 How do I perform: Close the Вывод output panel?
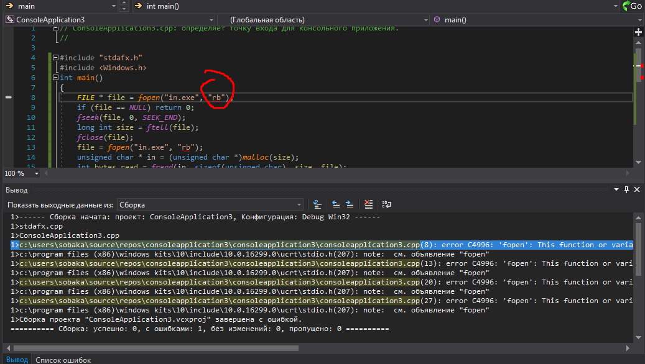636,189
